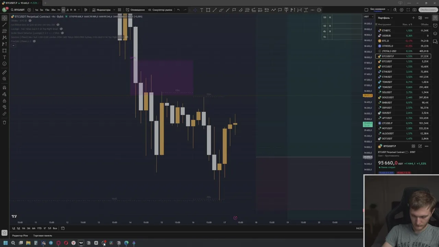Undo last chart action
Viewport: 439px width, 247px height.
[x=178, y=10]
